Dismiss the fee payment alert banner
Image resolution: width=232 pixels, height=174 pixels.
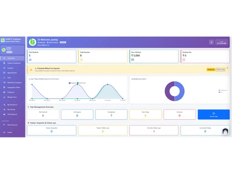[227, 68]
